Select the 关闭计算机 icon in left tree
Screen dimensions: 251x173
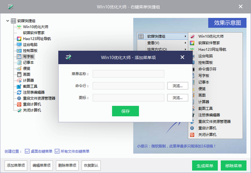(19, 110)
